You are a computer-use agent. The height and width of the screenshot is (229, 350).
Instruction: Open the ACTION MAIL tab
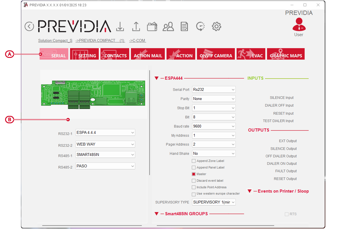(148, 54)
